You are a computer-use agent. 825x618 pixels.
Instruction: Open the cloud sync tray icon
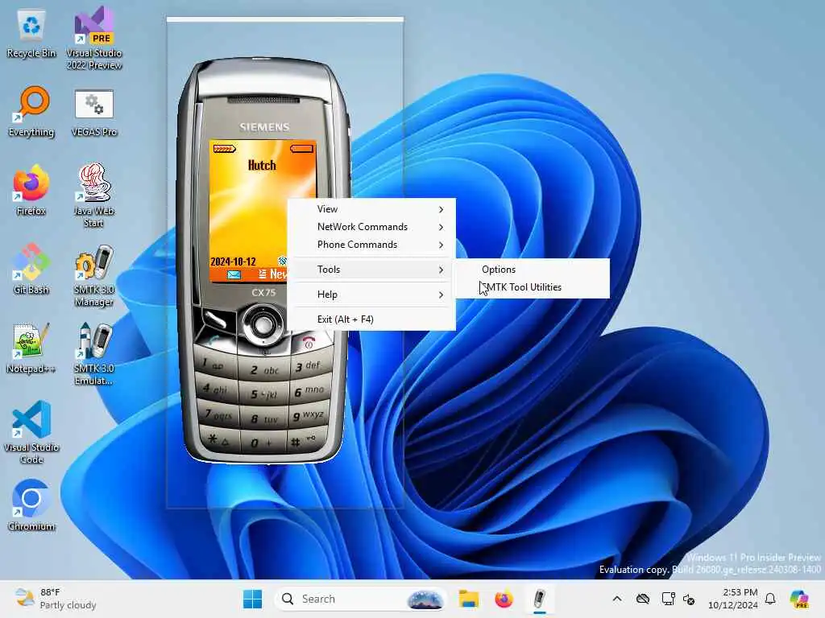tap(642, 599)
